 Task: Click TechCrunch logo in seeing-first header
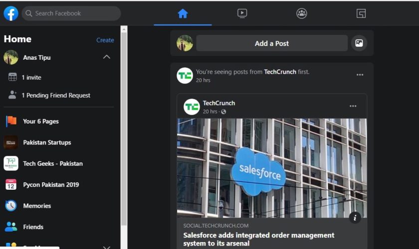pos(185,76)
